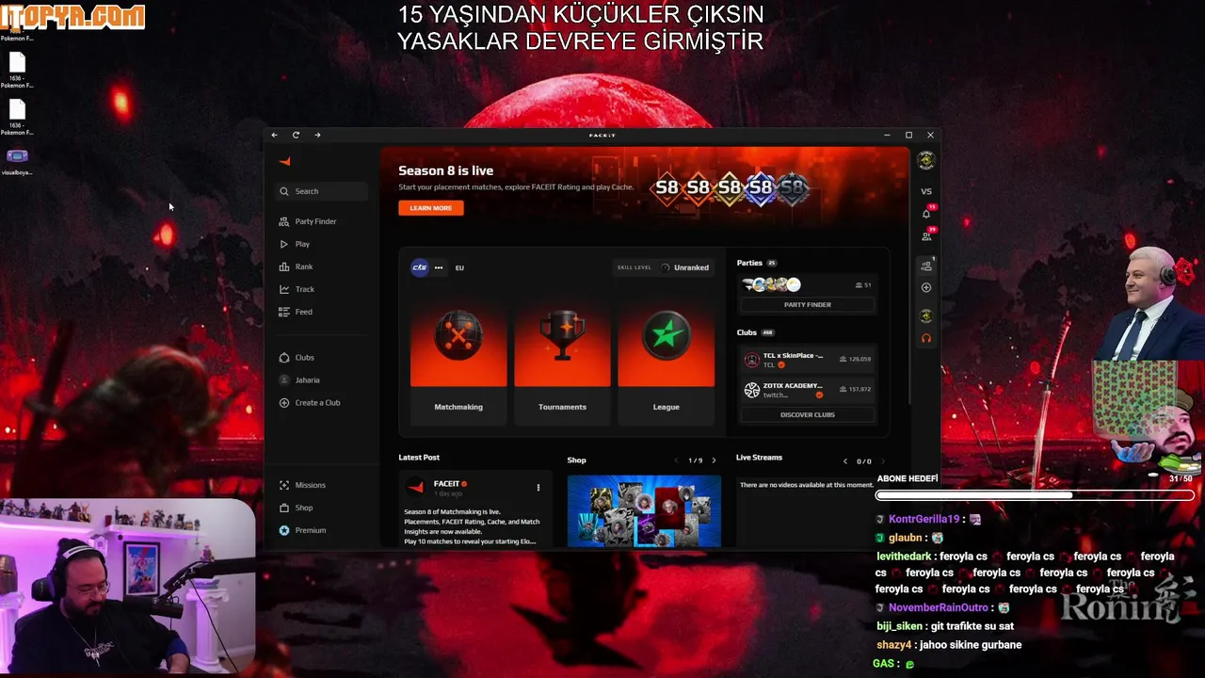Go forward with the right arrow in FACEIT
The height and width of the screenshot is (678, 1205).
317,135
